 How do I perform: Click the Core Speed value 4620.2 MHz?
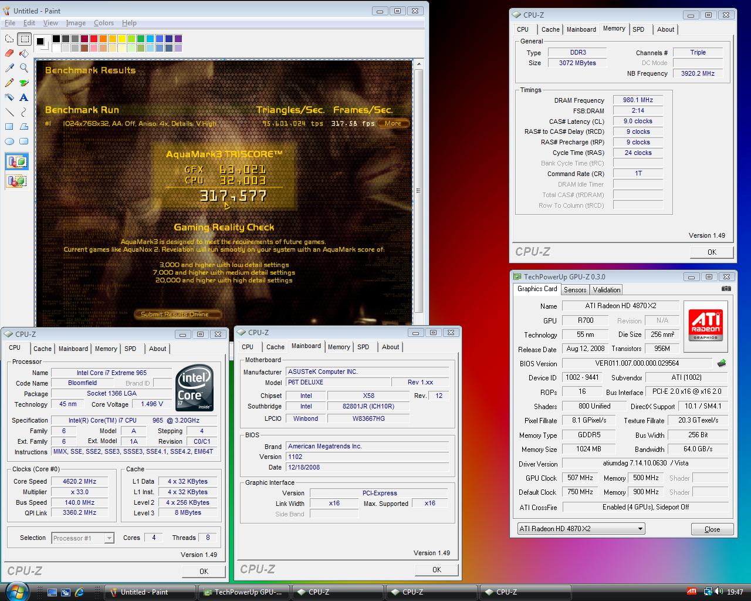tap(80, 481)
